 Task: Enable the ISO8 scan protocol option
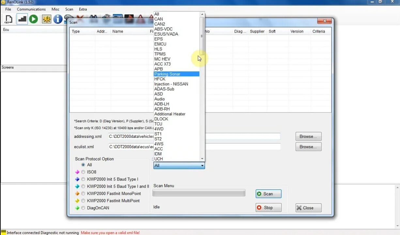83,172
